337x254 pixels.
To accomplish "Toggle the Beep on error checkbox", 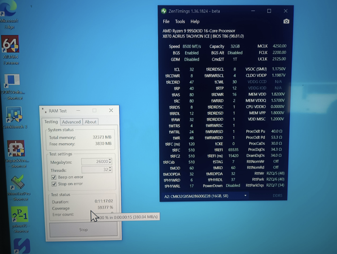I will (54, 177).
